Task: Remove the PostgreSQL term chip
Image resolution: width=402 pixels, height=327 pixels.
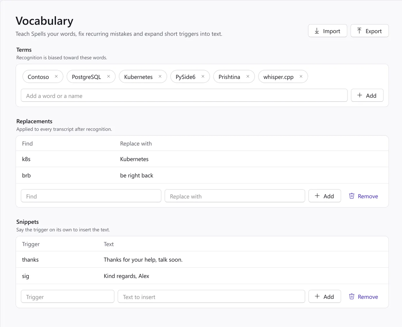Action: click(109, 76)
